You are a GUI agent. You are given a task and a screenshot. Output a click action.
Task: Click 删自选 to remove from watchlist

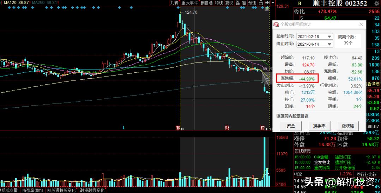click(206, 3)
